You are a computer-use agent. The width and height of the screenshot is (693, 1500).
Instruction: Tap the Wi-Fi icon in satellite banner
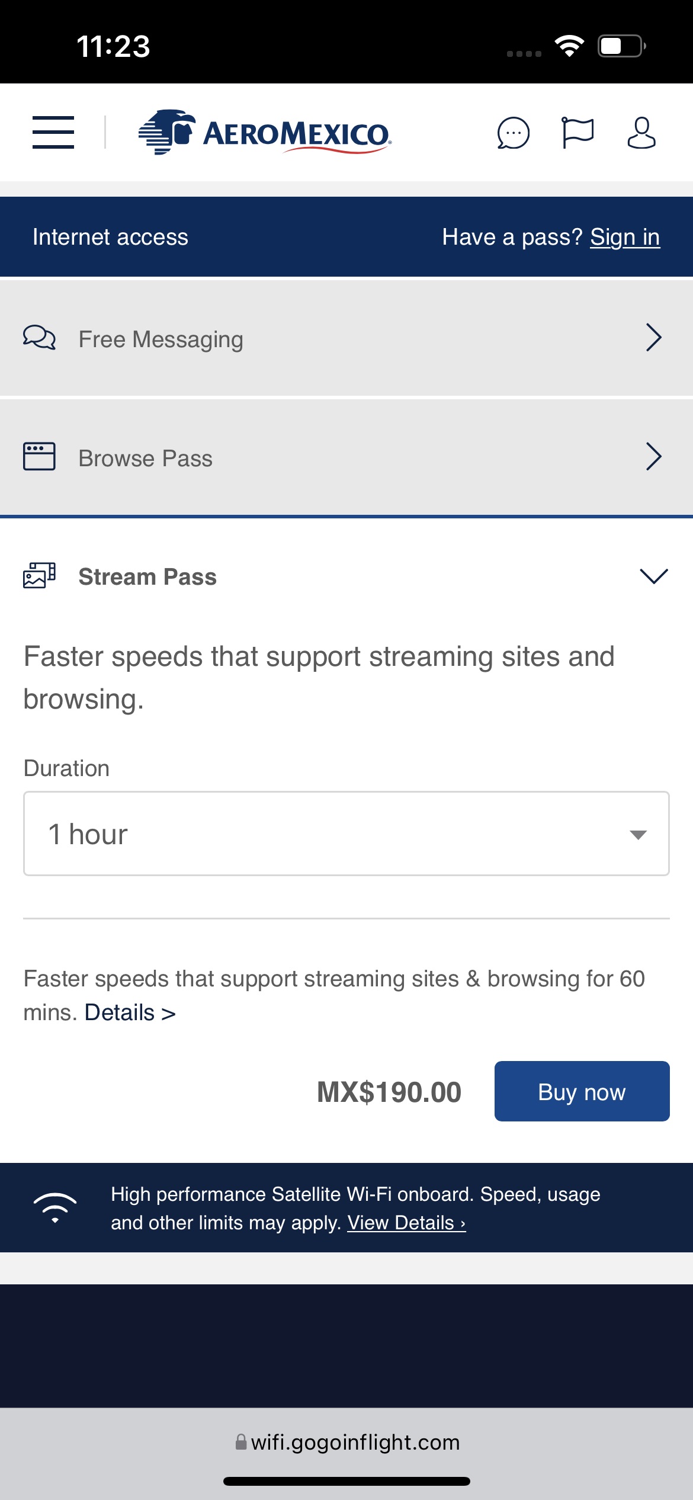[x=55, y=1207]
